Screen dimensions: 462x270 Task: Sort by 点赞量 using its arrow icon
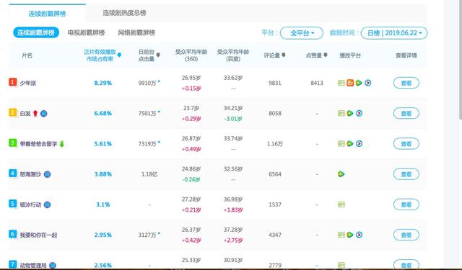(x=326, y=55)
